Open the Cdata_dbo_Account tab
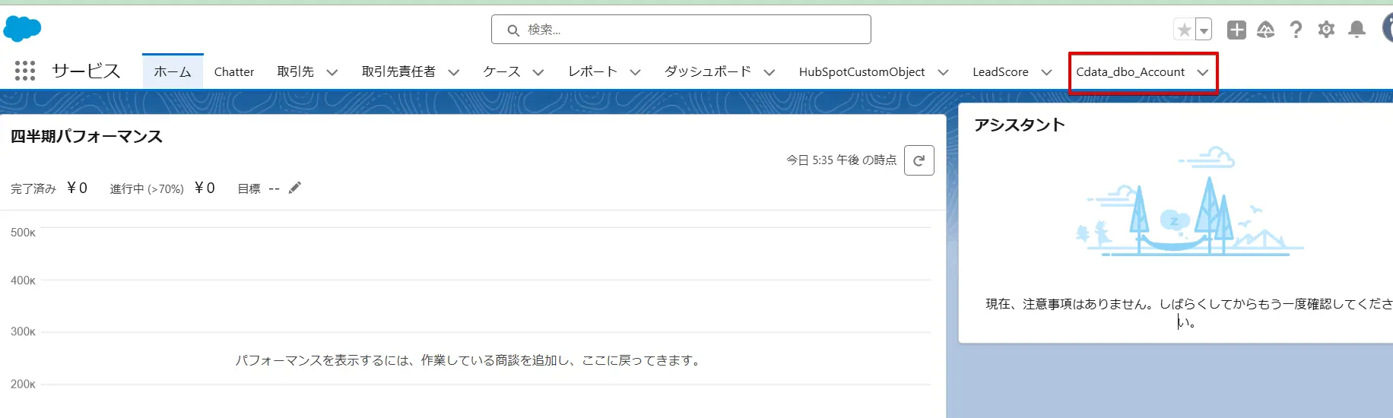 coord(1131,71)
